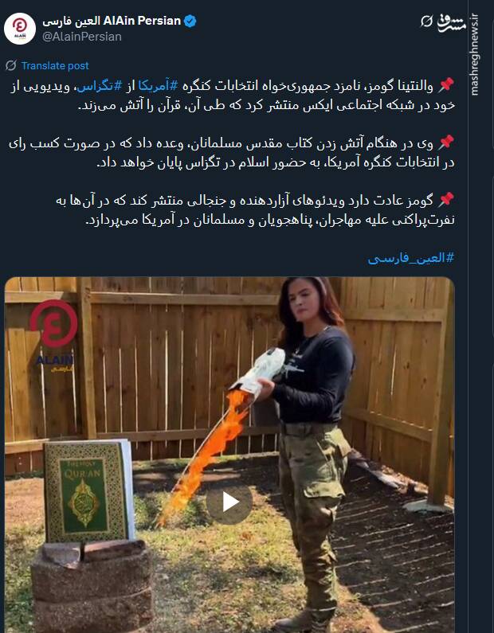494x633 pixels.
Task: Open the @AlainPersian handle link
Action: tap(82, 37)
